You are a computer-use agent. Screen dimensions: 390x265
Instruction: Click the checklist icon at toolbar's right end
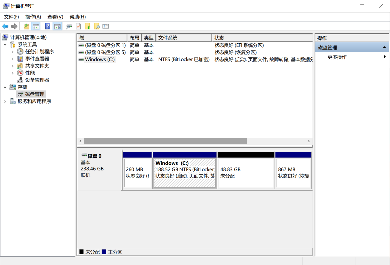pos(106,26)
